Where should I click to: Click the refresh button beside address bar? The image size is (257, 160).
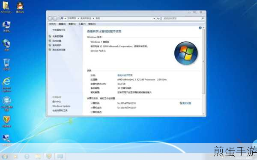(158, 18)
